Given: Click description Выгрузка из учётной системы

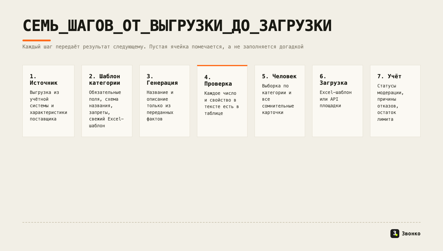Looking at the screenshot, I should pos(48,106).
